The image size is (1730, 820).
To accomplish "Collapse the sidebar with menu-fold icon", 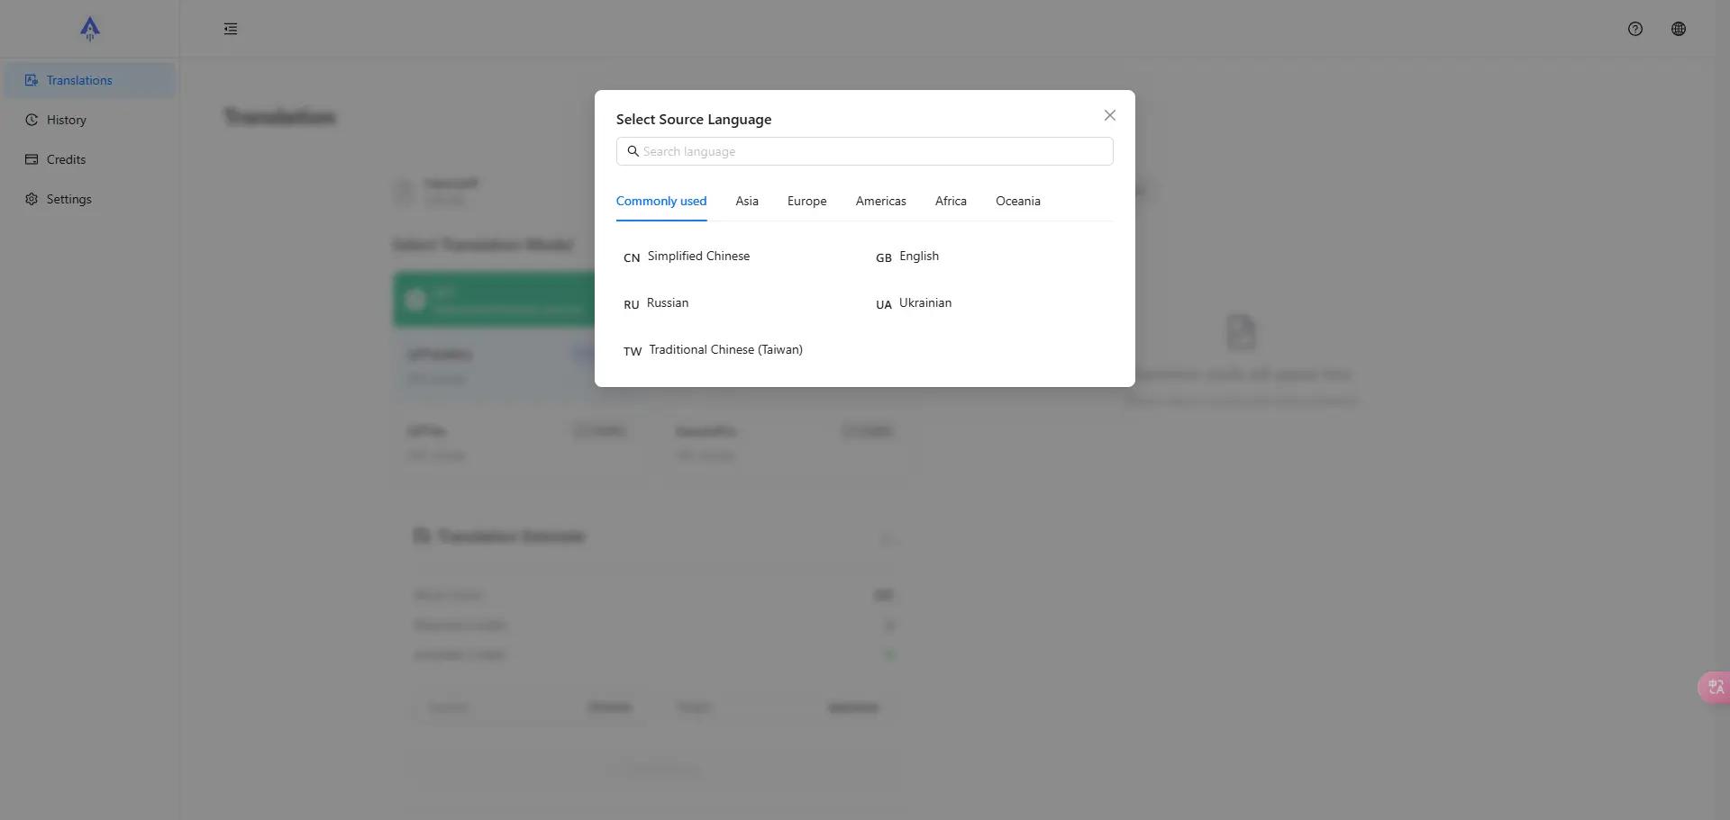I will 231,29.
